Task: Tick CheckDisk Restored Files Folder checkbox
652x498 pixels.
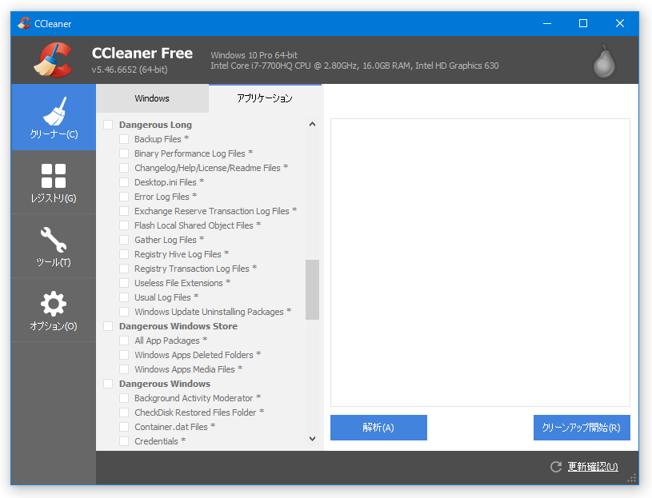Action: tap(124, 412)
